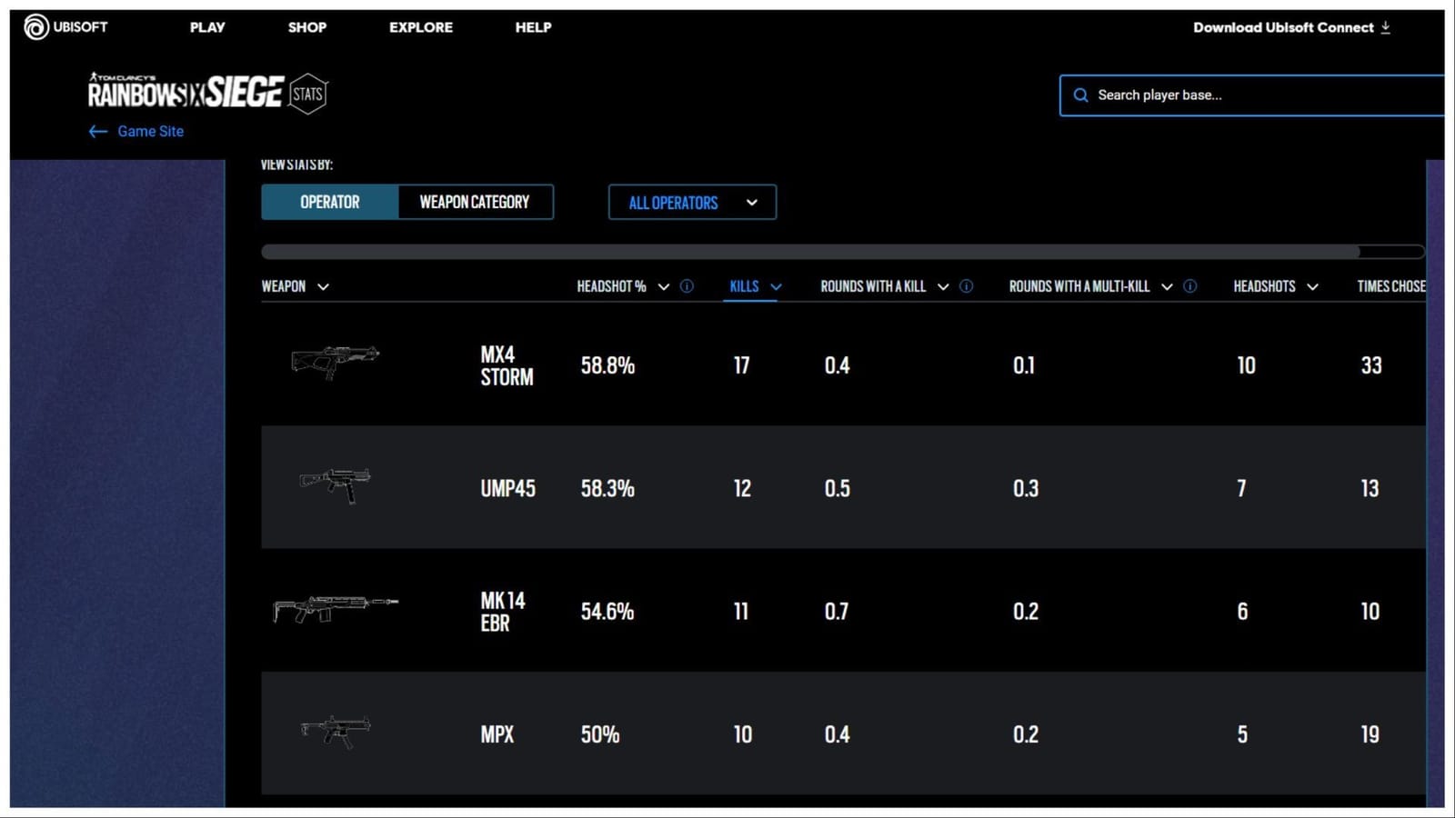Select the Operator view toggle
1455x818 pixels.
[x=330, y=202]
